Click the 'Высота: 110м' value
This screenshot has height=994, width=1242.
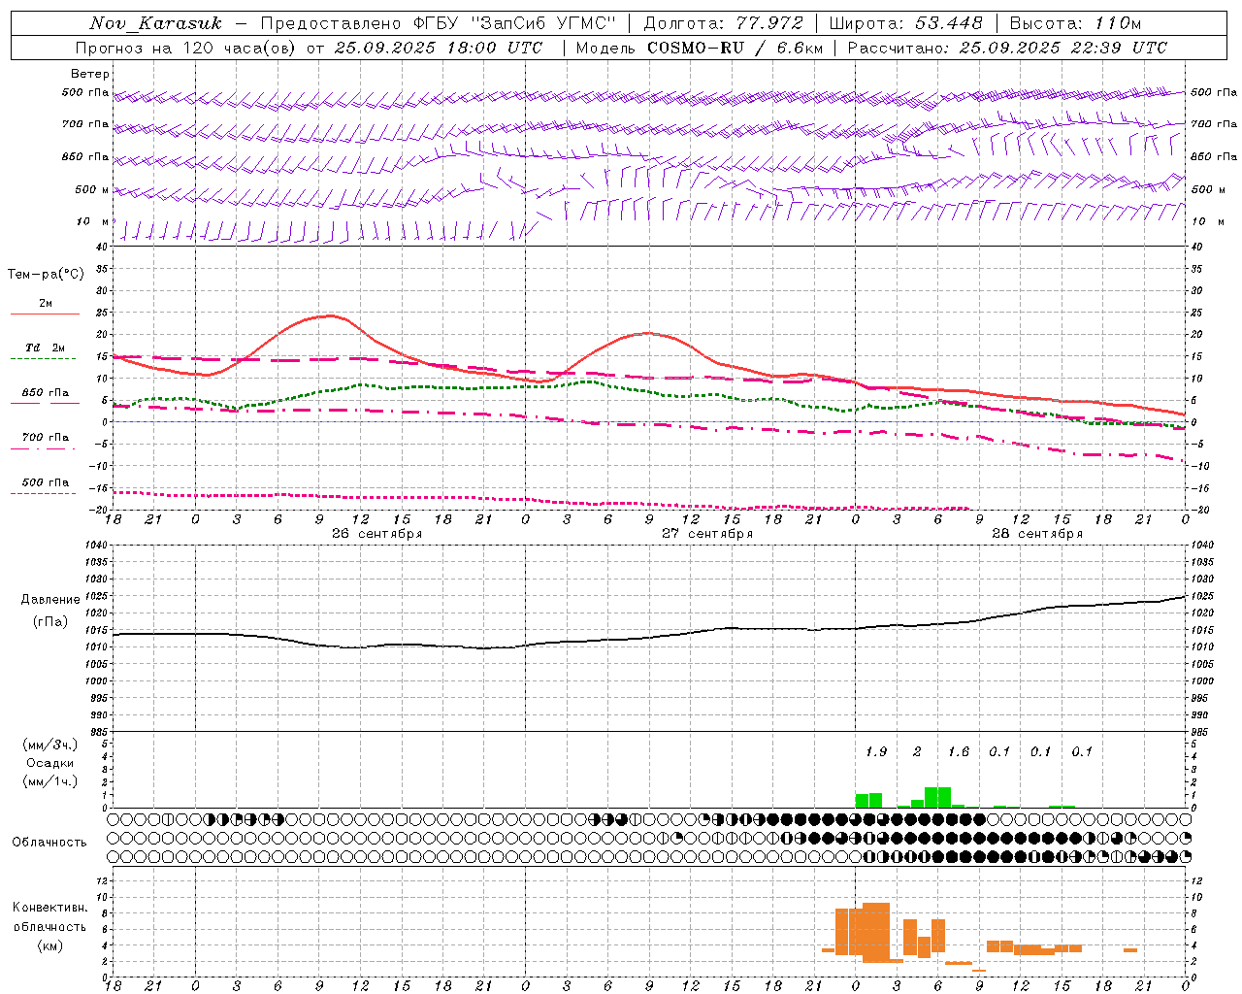click(x=1075, y=23)
